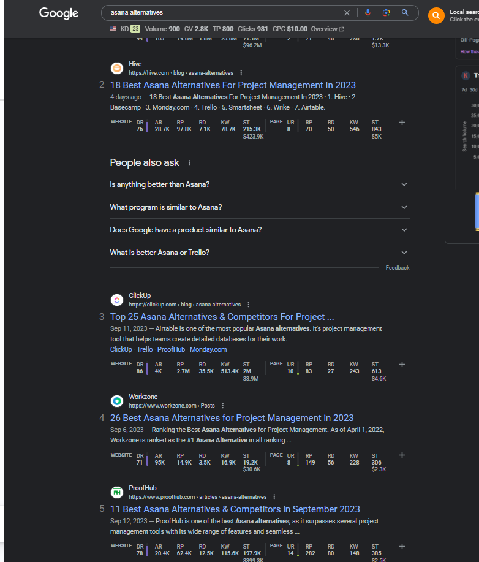Image resolution: width=479 pixels, height=562 pixels.
Task: Open Top 25 Asana Alternatives result
Action: click(x=222, y=317)
